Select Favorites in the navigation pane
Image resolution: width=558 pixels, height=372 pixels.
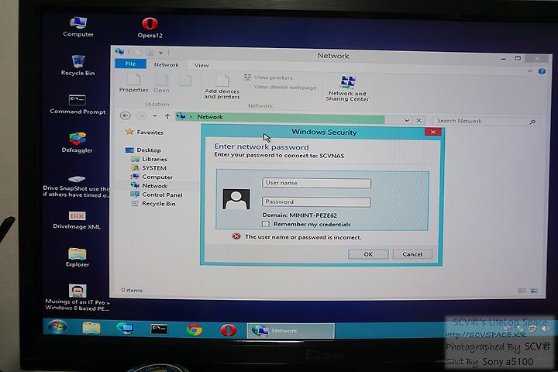pos(145,132)
